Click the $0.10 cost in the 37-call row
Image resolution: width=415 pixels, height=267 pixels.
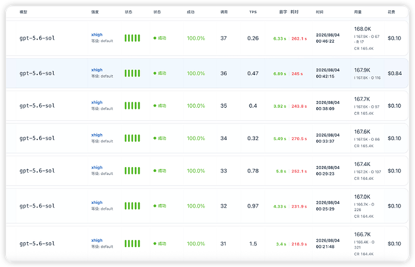[x=395, y=38]
